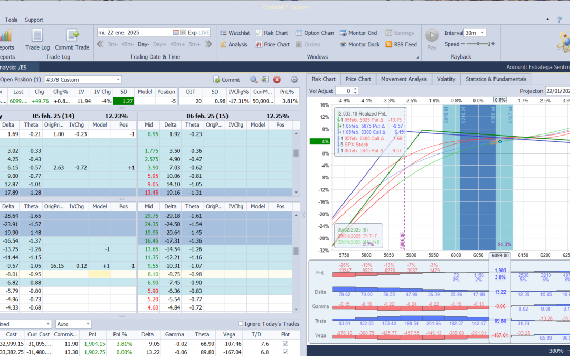This screenshot has height=356, width=570.
Task: Open the Monitor Dock window
Action: tap(359, 44)
